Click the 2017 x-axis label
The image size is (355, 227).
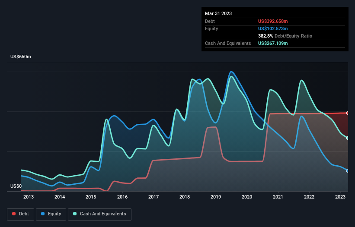[x=154, y=197]
